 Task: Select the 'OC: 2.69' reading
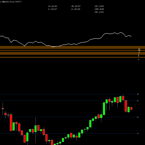pos(99,6)
